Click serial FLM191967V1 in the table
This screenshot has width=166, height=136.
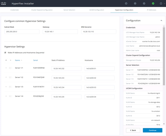[x=39, y=87]
